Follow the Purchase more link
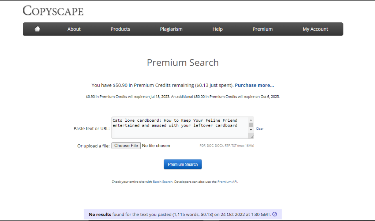This screenshot has height=221, width=375. (254, 85)
